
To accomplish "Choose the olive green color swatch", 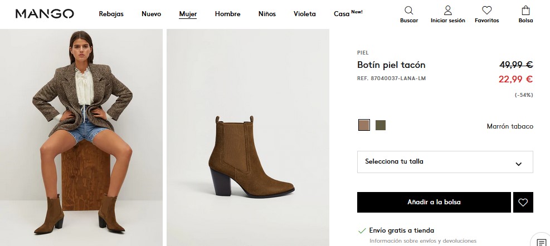I will coord(381,125).
